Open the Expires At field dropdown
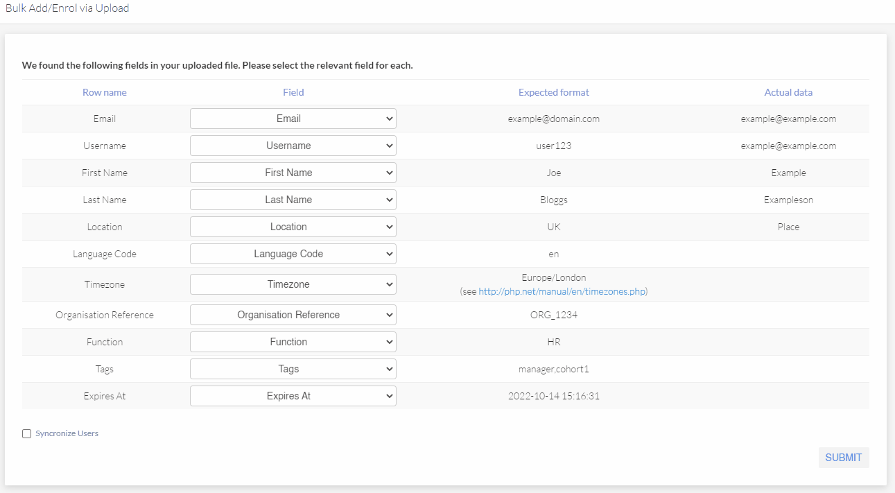Viewport: 895px width, 493px height. pyautogui.click(x=293, y=395)
